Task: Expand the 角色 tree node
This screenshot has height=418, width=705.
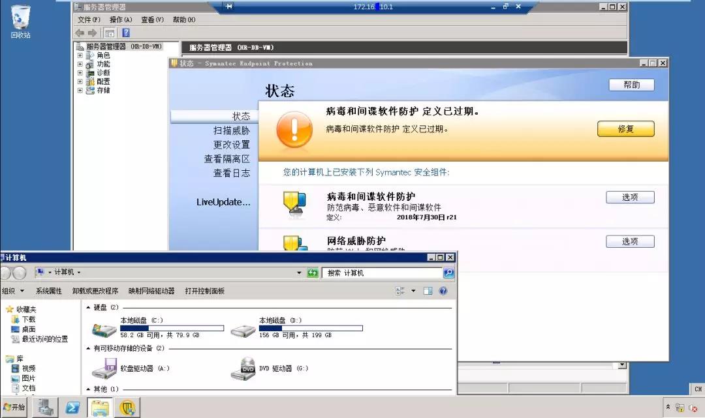Action: [x=80, y=55]
